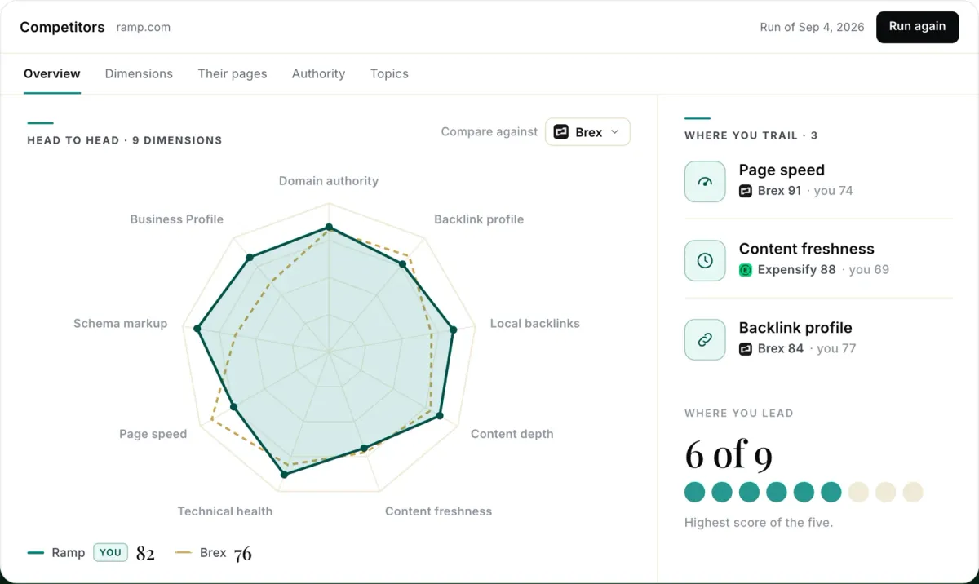This screenshot has height=584, width=979.
Task: Click the Brex logo beside Backlink profile score
Action: [745, 349]
